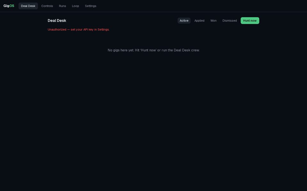Filter gigs by Won

(x=213, y=20)
